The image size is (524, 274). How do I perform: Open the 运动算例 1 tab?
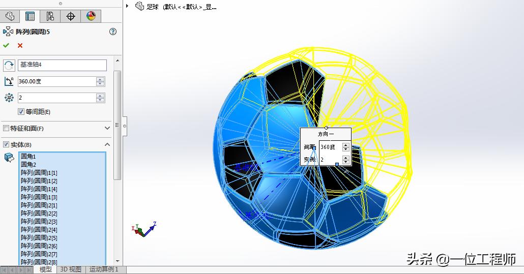tap(104, 269)
